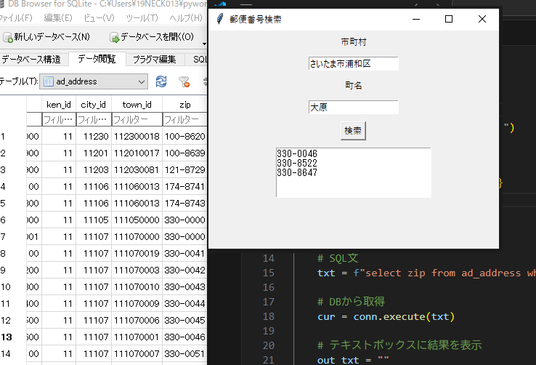Click the town_id column header
The width and height of the screenshot is (536, 365).
137,105
